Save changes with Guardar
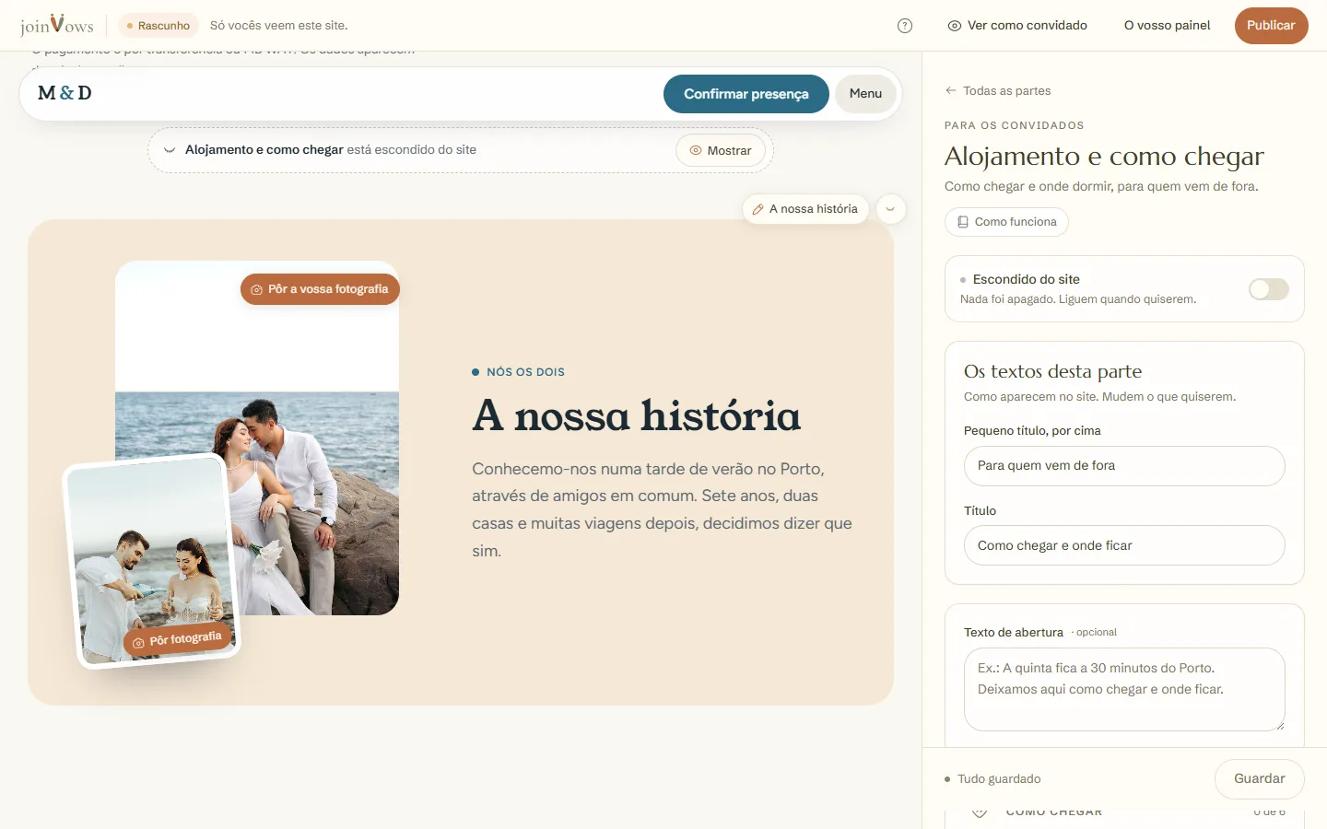Viewport: 1327px width, 829px height. coord(1259,778)
